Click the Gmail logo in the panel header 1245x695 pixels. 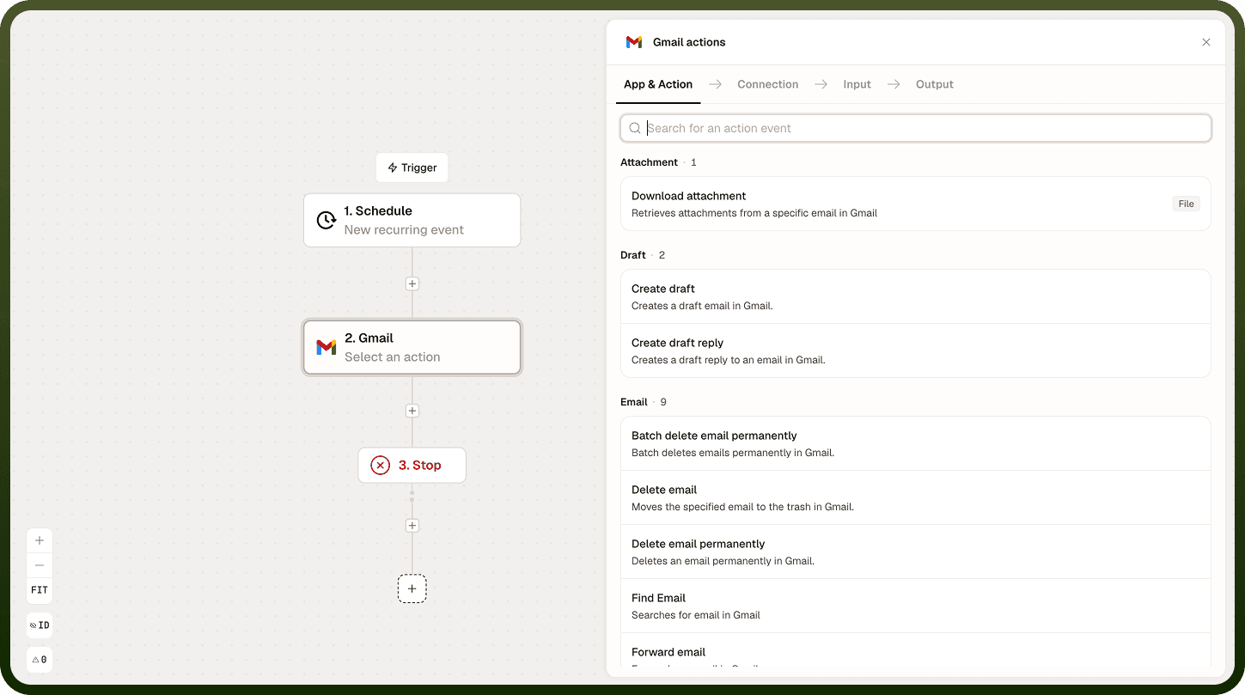point(634,42)
